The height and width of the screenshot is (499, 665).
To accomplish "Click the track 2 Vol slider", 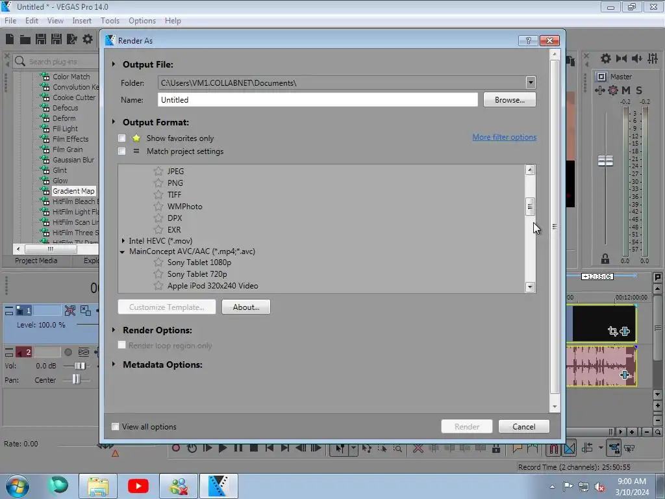I will (x=80, y=366).
